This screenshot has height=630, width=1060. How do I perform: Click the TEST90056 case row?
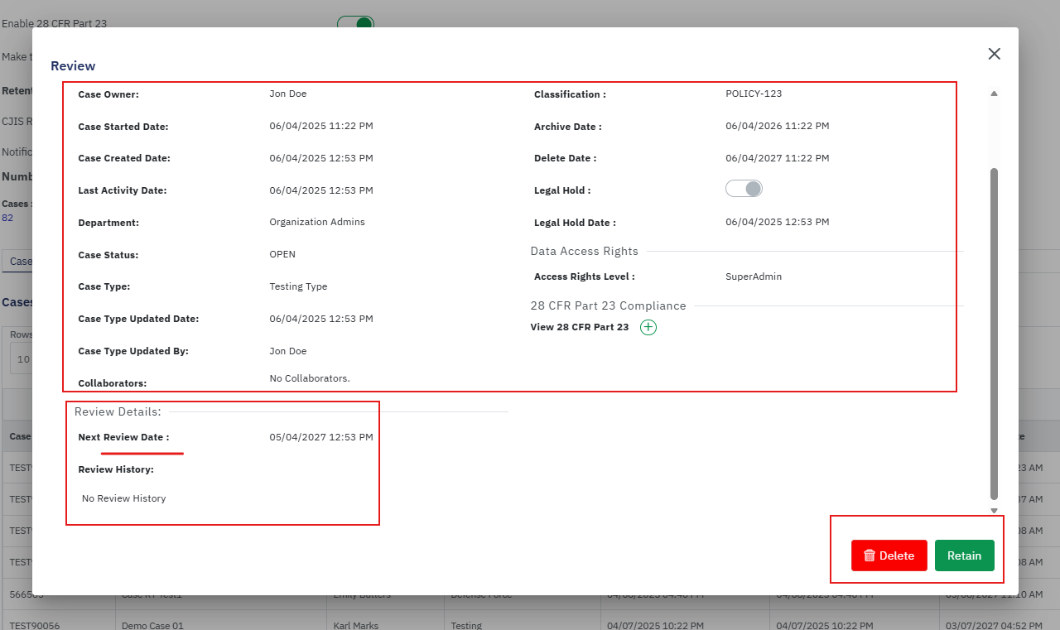click(x=34, y=625)
